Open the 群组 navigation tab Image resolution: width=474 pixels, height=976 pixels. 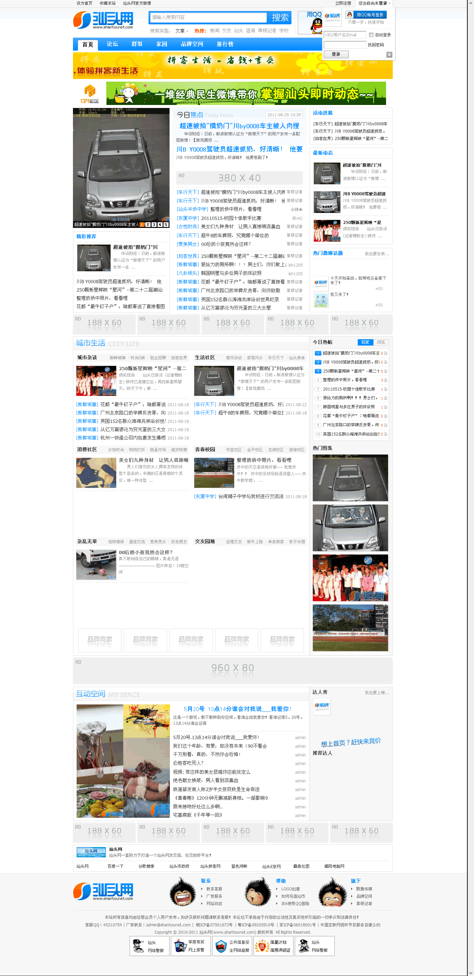click(137, 44)
